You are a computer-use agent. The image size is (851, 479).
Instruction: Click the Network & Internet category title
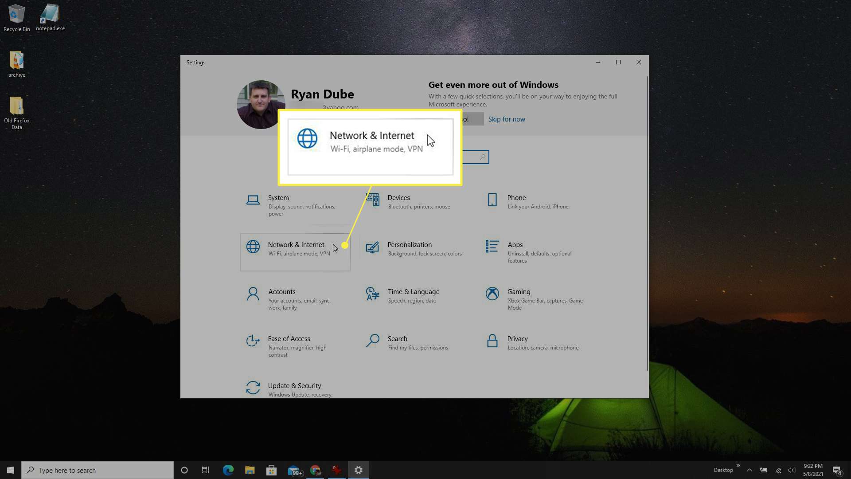tap(296, 245)
